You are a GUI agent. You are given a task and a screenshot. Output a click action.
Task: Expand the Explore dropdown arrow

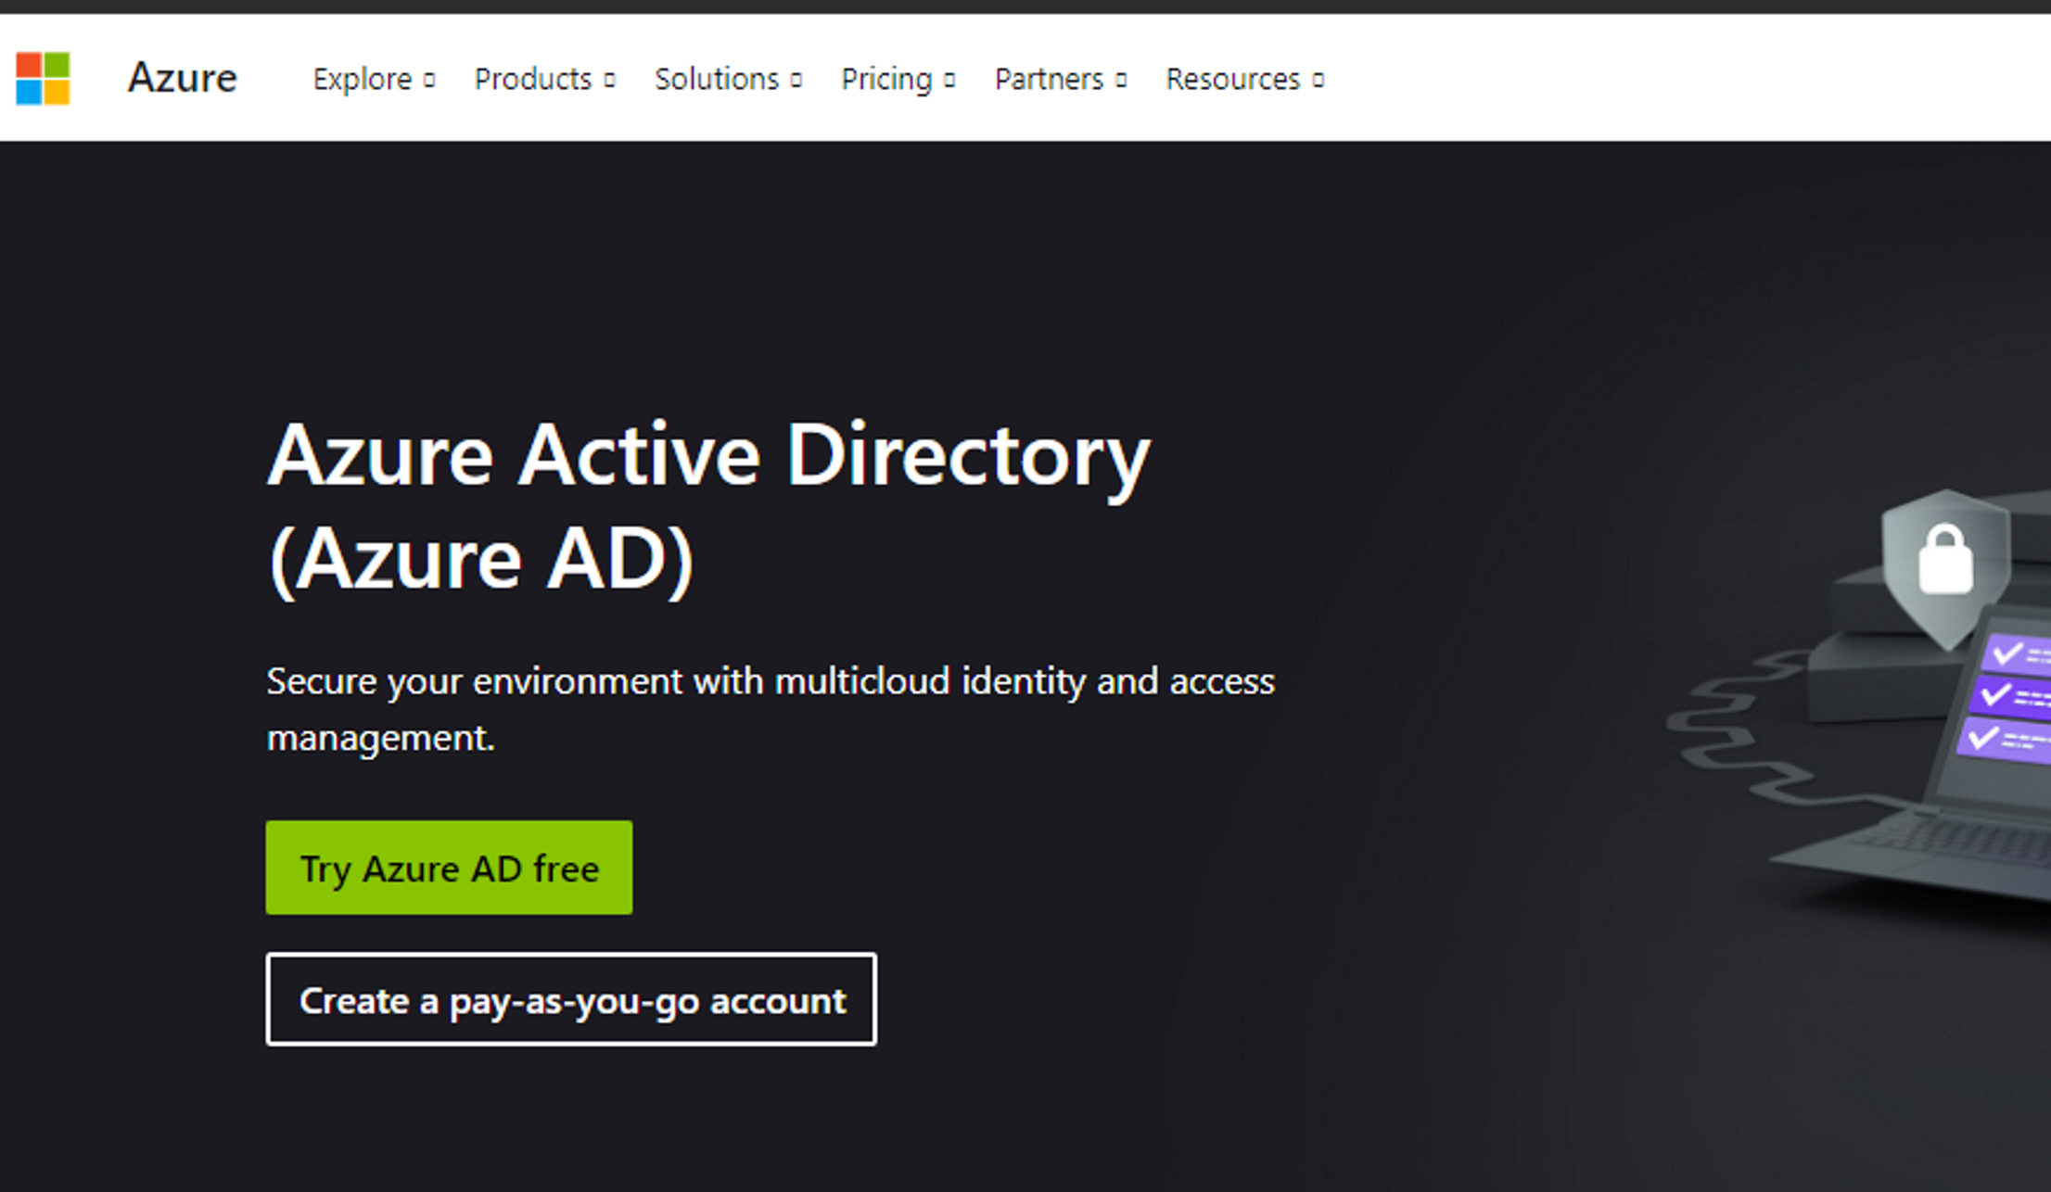click(x=429, y=81)
